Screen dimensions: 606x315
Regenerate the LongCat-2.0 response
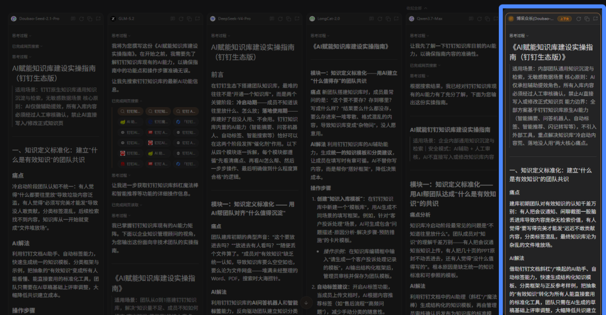coord(380,18)
